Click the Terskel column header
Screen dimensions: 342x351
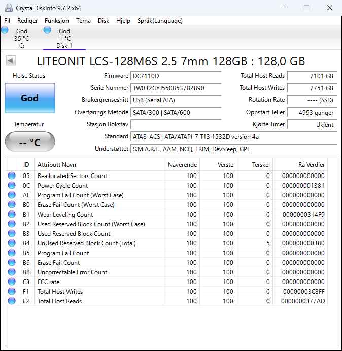click(254, 165)
